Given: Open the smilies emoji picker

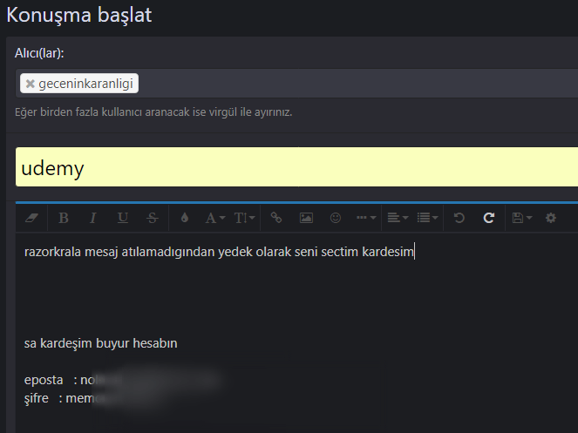Looking at the screenshot, I should tap(336, 218).
